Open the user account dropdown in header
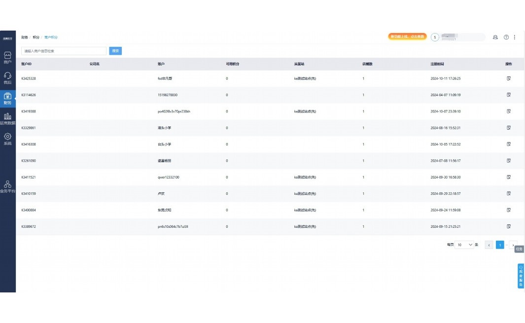525x323 pixels. pyautogui.click(x=457, y=37)
